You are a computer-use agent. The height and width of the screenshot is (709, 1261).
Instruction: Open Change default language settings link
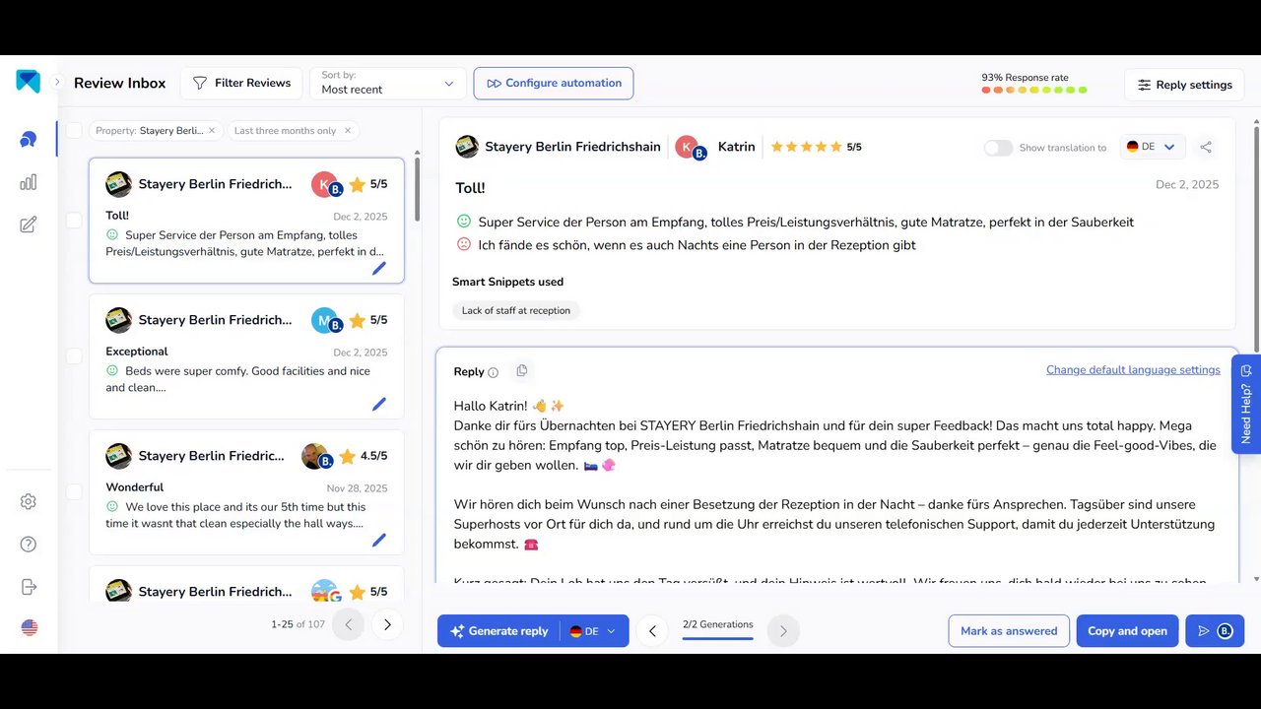click(1133, 370)
